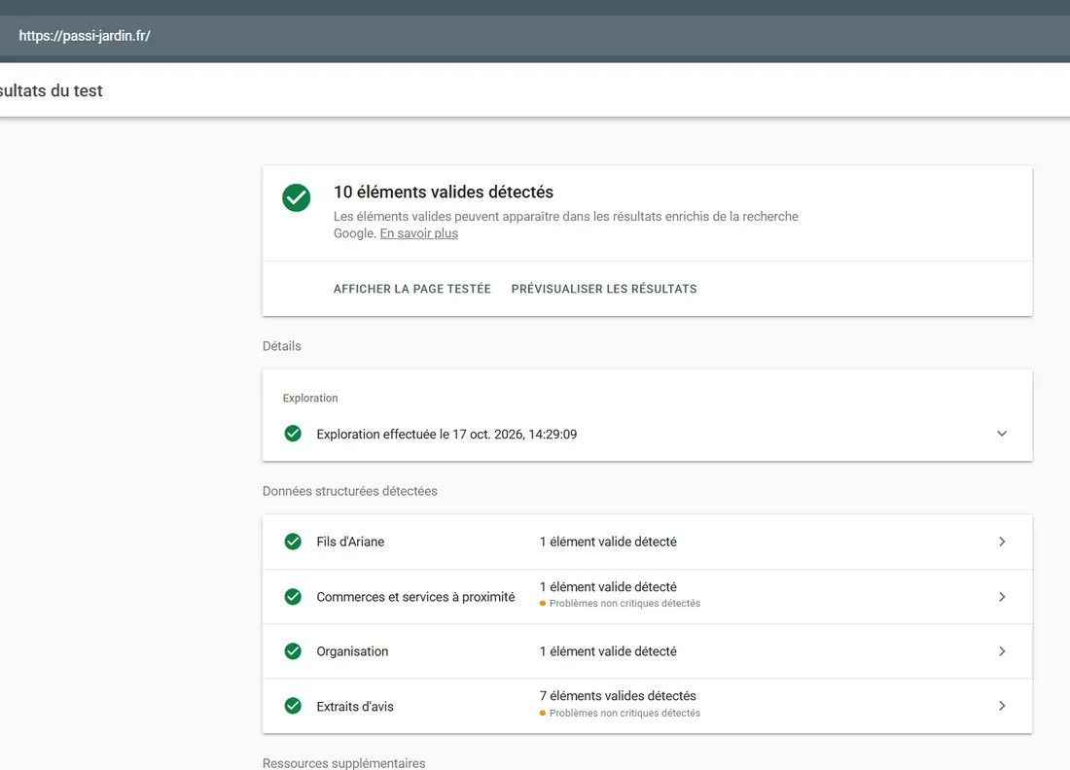Viewport: 1070px width, 770px height.
Task: Select the Organisation label
Action: pyautogui.click(x=352, y=651)
